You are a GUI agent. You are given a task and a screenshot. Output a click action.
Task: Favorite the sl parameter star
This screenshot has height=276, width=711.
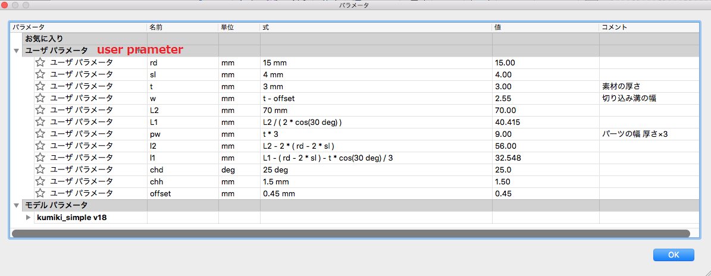click(x=40, y=74)
